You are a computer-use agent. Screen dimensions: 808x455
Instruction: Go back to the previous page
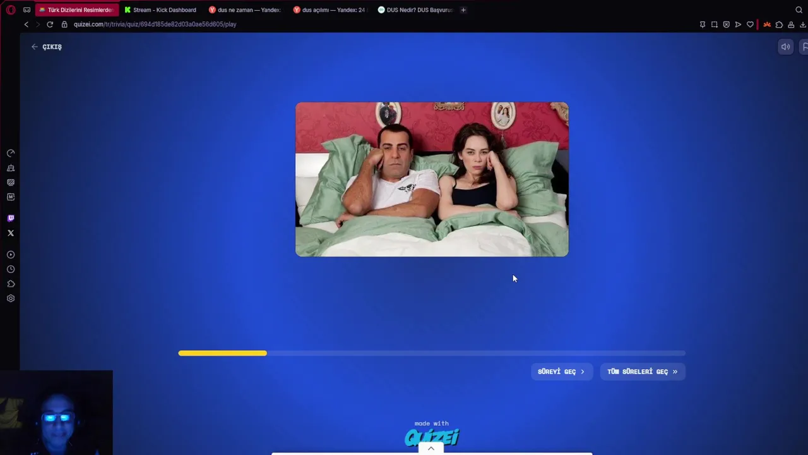click(x=26, y=24)
